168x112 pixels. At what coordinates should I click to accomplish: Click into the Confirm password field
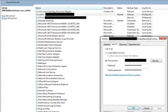click(x=137, y=70)
